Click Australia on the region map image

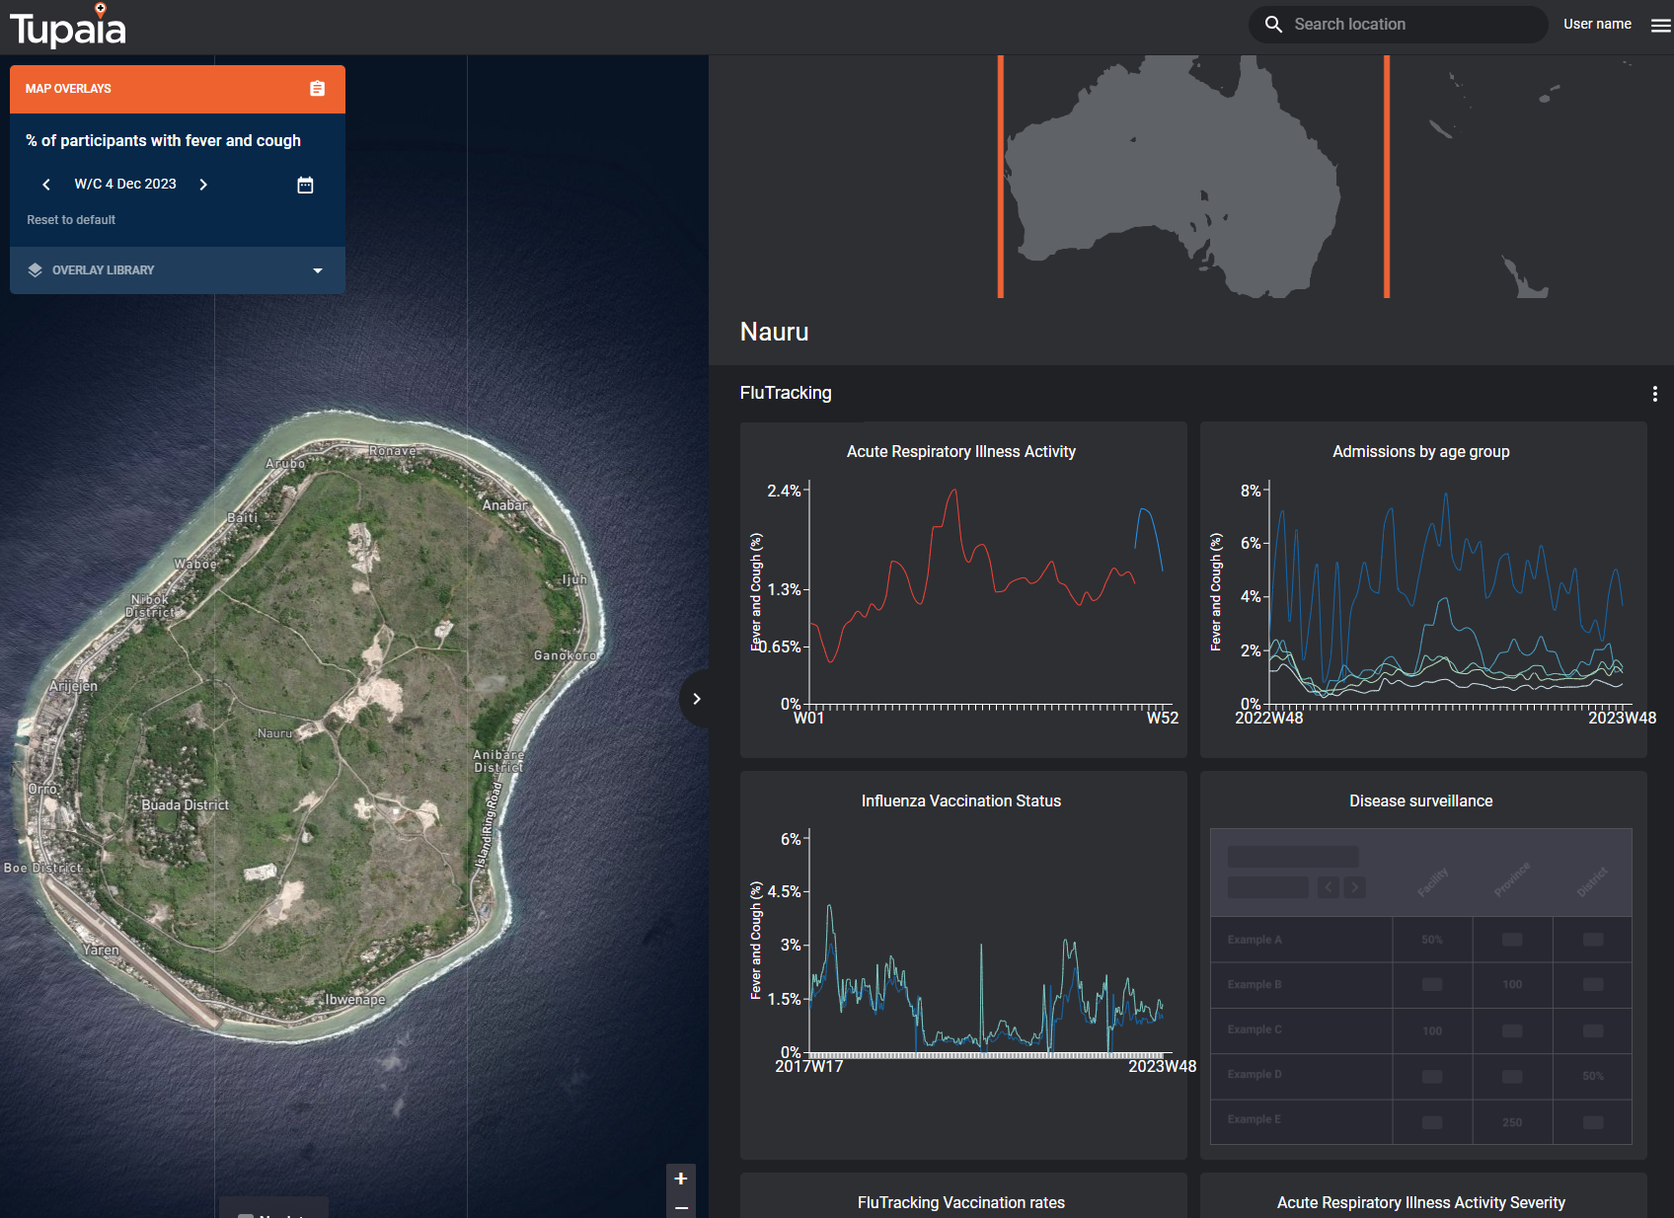1175,178
